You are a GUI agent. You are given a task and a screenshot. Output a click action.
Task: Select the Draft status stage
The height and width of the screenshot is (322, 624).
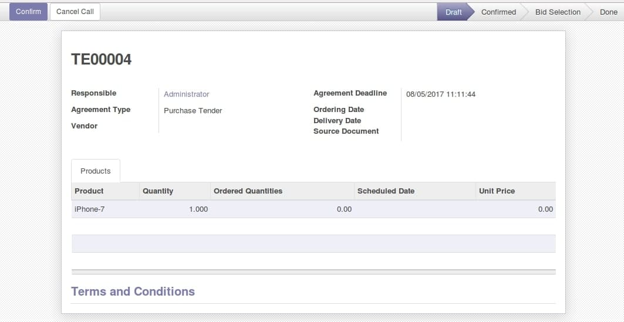point(453,12)
